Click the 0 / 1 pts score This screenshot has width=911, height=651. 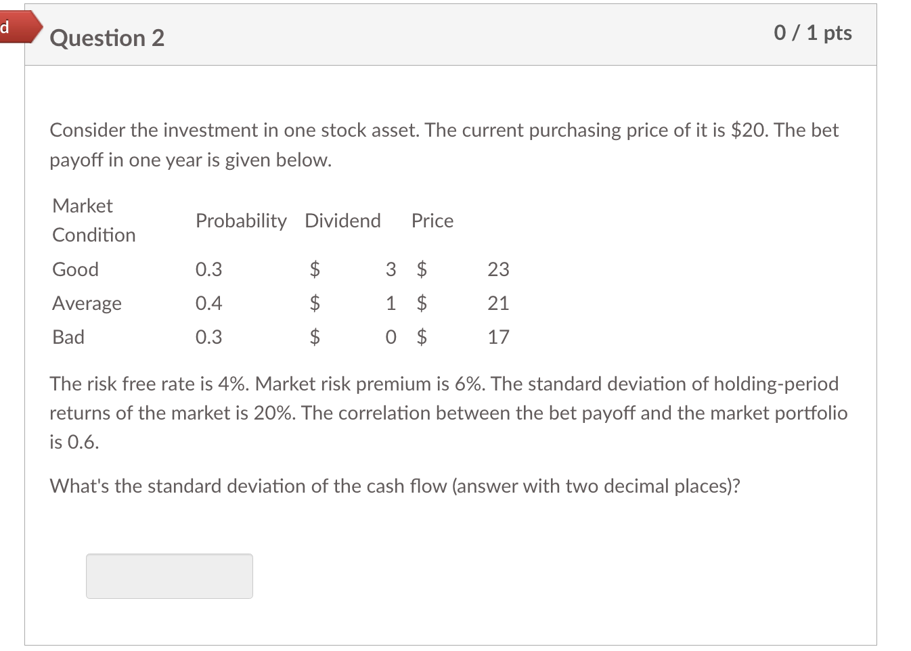point(812,32)
